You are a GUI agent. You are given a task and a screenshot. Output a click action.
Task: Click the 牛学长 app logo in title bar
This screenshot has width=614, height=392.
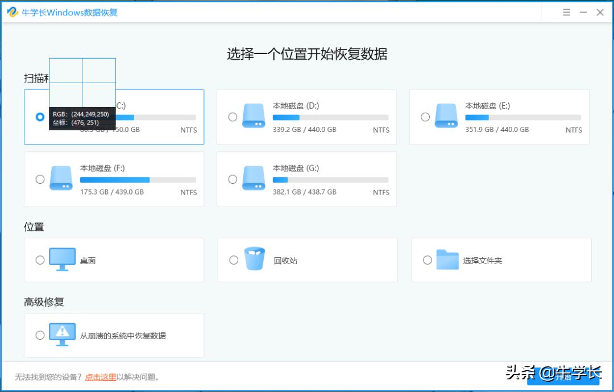12,11
